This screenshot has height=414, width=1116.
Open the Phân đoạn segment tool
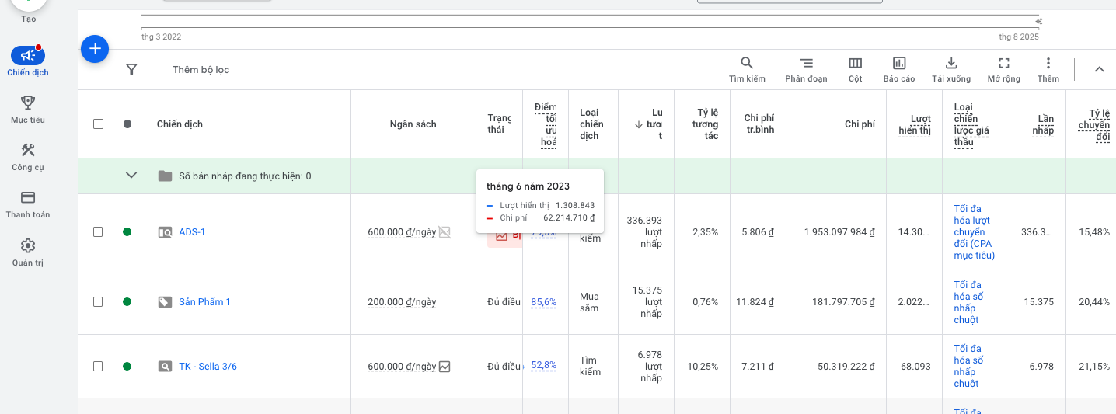pyautogui.click(x=806, y=64)
